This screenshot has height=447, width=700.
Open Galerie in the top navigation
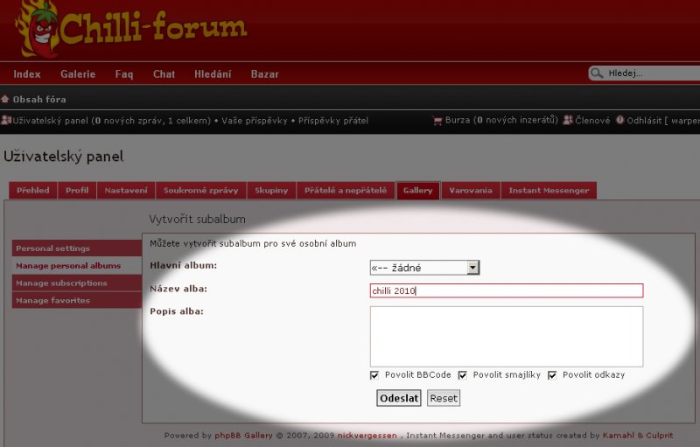click(x=78, y=74)
